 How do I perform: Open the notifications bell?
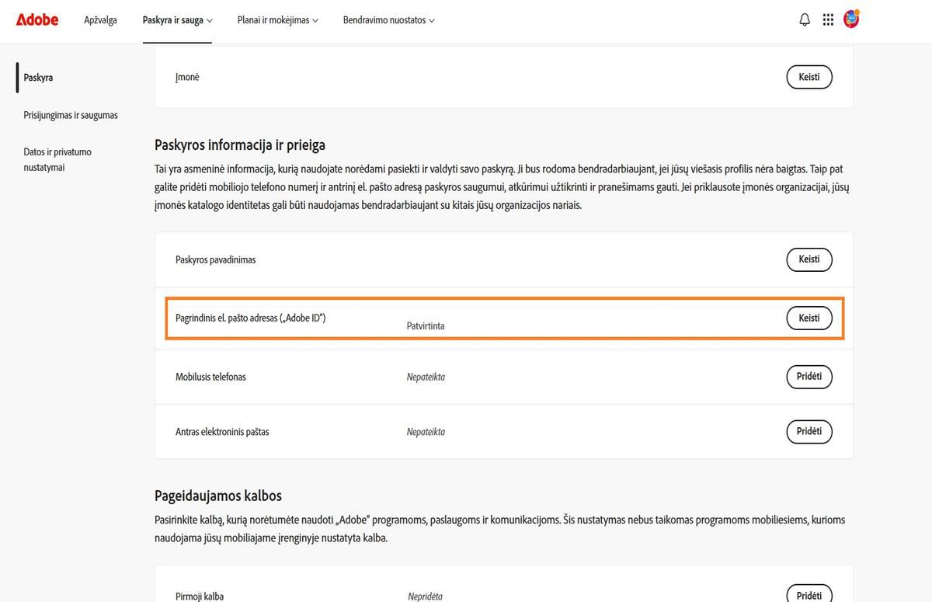pyautogui.click(x=805, y=19)
